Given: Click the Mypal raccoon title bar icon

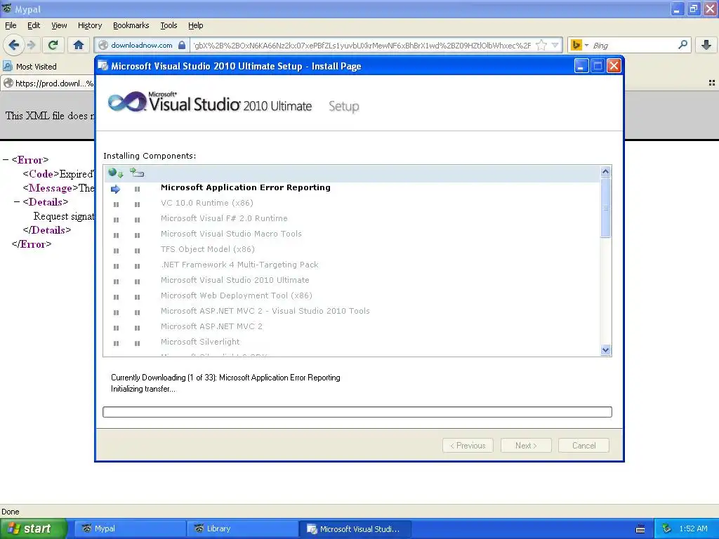Looking at the screenshot, I should [7, 8].
